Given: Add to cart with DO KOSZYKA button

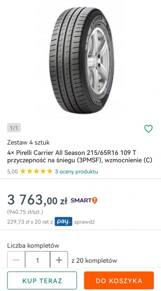Looking at the screenshot, I should pos(119,280).
